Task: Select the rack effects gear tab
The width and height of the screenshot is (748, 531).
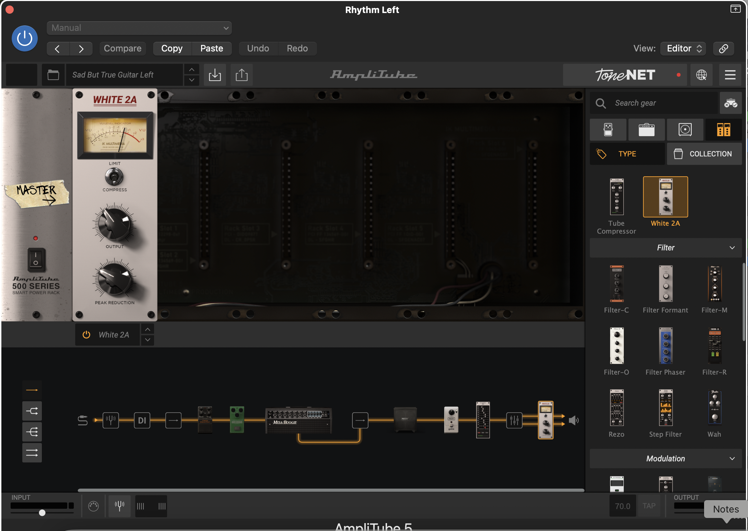Action: 724,130
